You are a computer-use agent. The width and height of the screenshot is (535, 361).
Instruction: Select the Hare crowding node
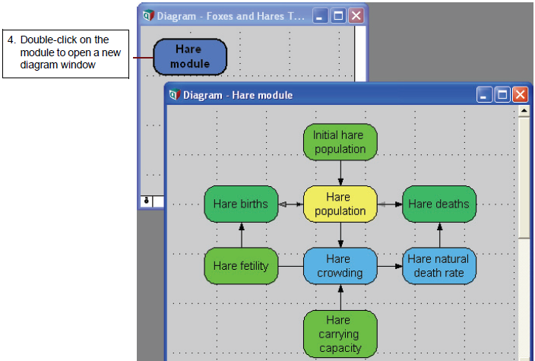click(x=340, y=266)
